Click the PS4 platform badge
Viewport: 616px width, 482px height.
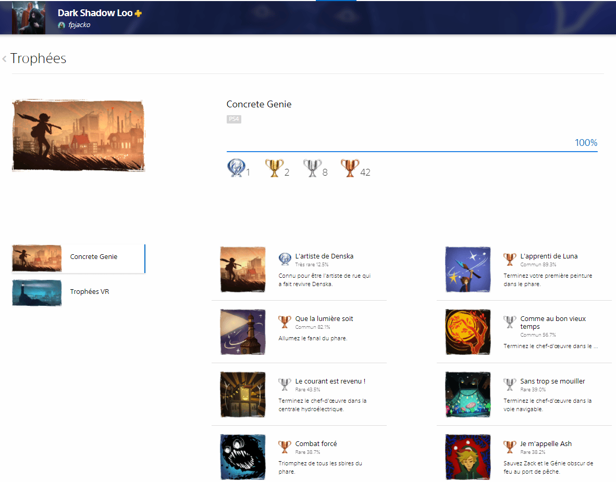tap(234, 119)
